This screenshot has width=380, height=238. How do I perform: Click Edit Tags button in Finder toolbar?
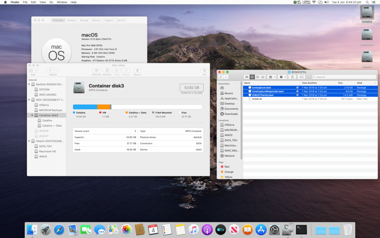[301, 77]
